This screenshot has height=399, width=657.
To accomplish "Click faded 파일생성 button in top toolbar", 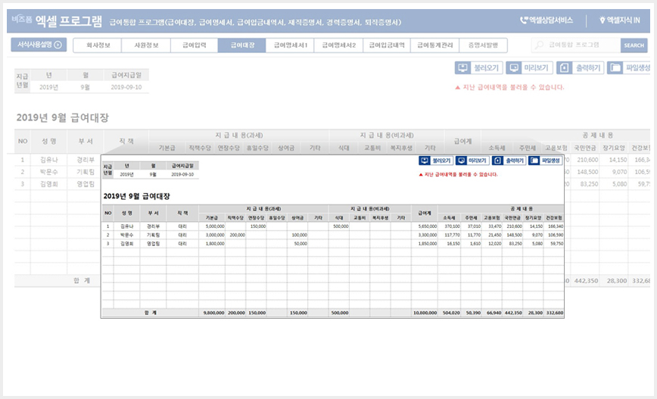I will 628,68.
